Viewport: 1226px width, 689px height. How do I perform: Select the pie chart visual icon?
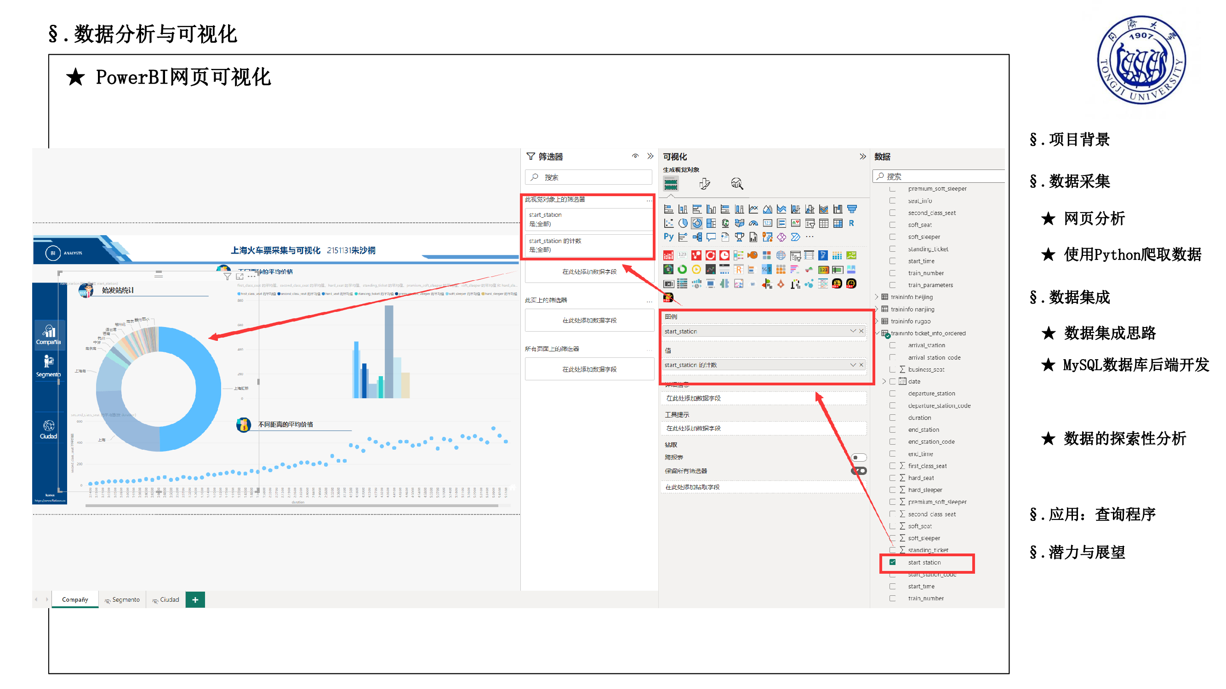(683, 223)
